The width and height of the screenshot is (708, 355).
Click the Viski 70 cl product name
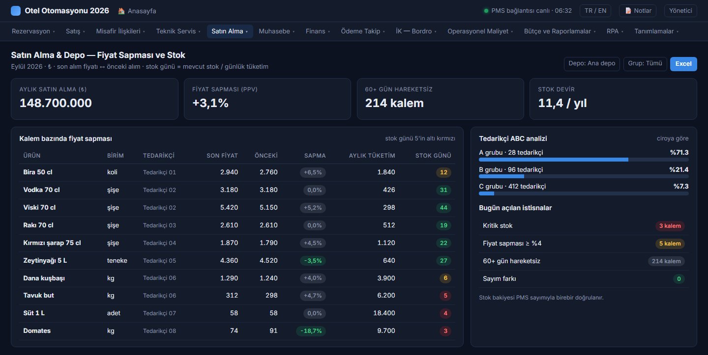coord(39,208)
